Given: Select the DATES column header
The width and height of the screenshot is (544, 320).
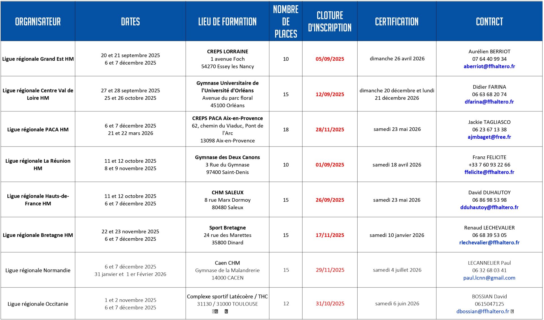Looking at the screenshot, I should click(x=130, y=22).
